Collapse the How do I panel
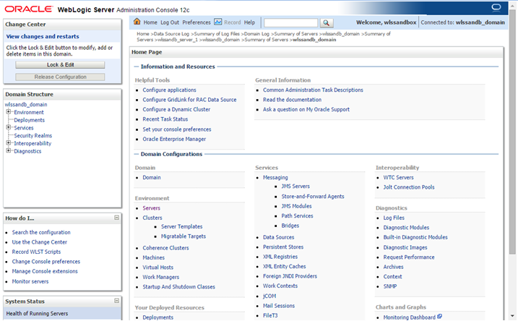518x321 pixels. pyautogui.click(x=116, y=218)
